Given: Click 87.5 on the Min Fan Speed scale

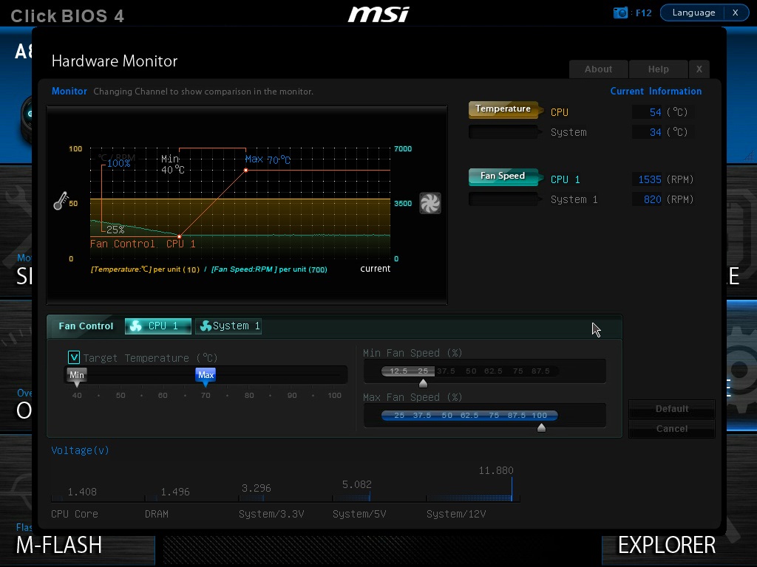Looking at the screenshot, I should pos(540,371).
